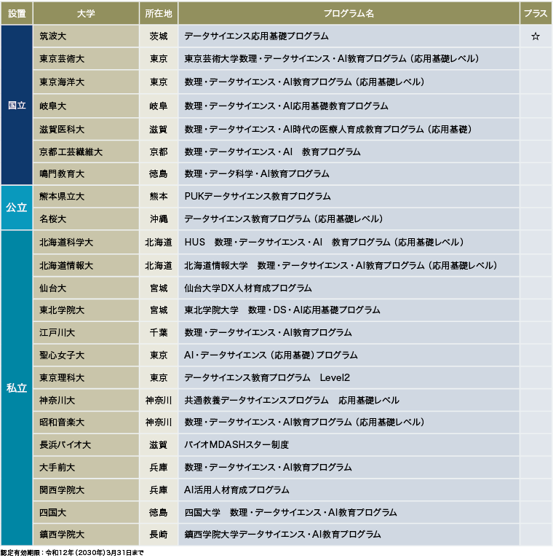Click program starting with HUS 数理
Image resolution: width=553 pixels, height=558 pixels.
324,243
